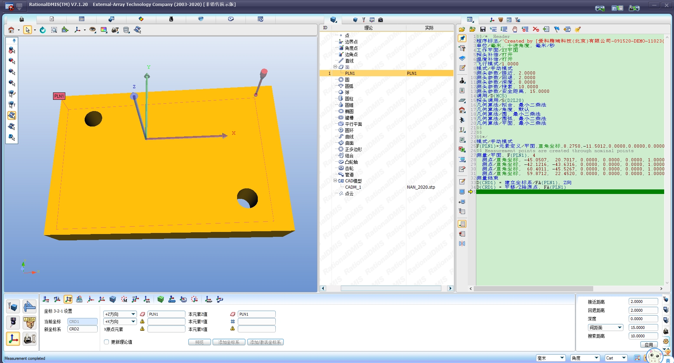The image size is (674, 363).
Task: Toggle the no-selection filter icon
Action: pos(12,50)
